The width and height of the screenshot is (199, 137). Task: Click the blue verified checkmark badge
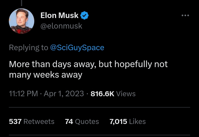tap(84, 16)
